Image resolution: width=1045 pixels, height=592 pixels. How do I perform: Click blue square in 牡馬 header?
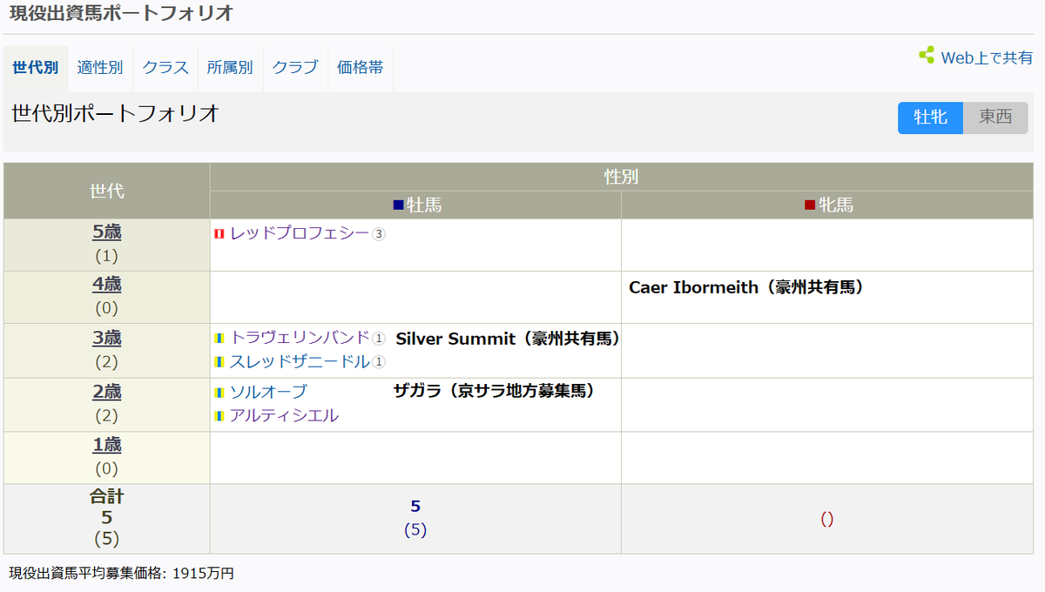pyautogui.click(x=398, y=205)
